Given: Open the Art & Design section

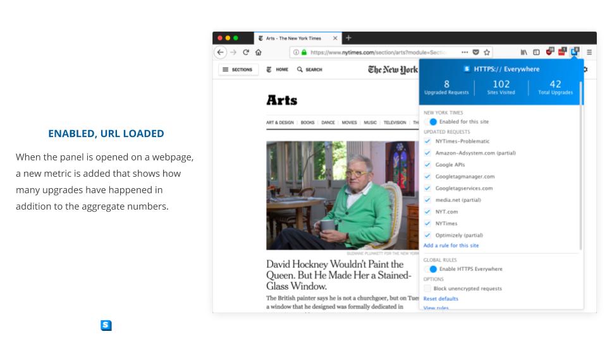Looking at the screenshot, I should coord(280,123).
